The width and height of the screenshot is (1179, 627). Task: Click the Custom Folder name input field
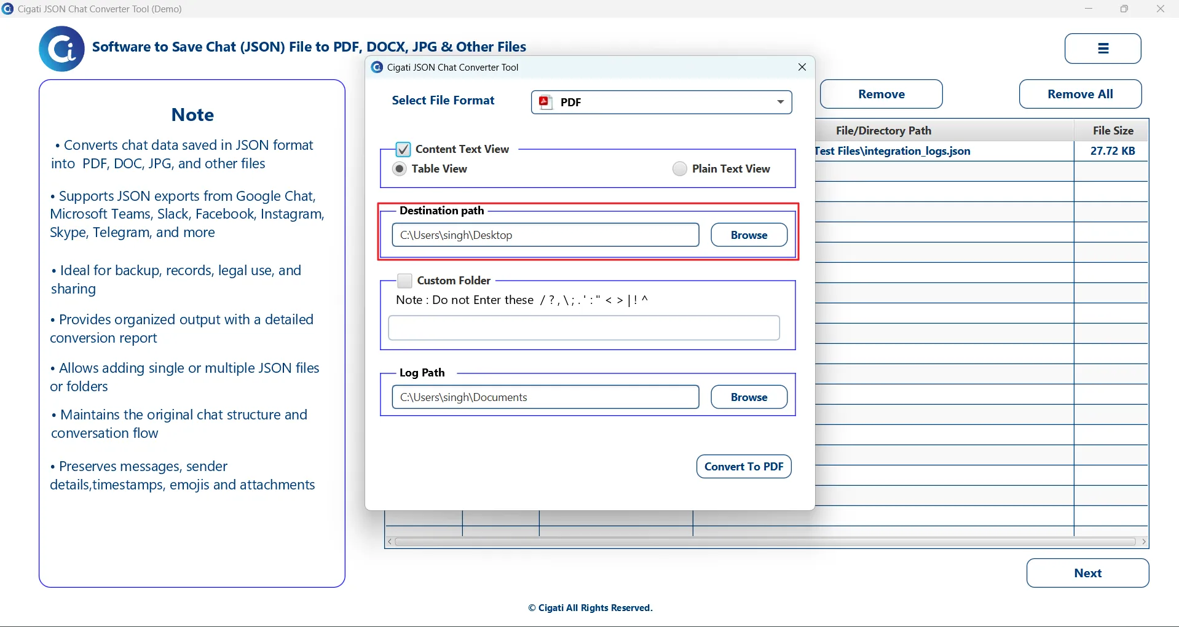point(584,328)
